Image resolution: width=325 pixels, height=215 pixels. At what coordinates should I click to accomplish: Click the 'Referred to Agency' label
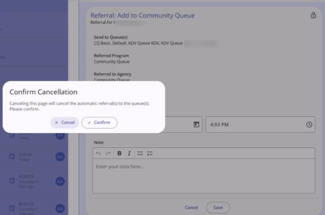(x=112, y=74)
